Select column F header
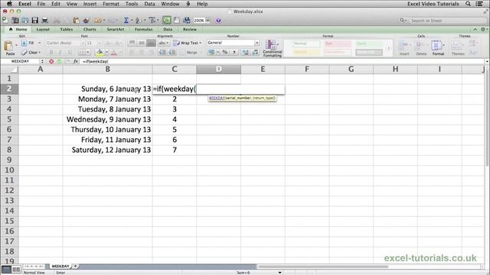The image size is (490, 275). (307, 70)
